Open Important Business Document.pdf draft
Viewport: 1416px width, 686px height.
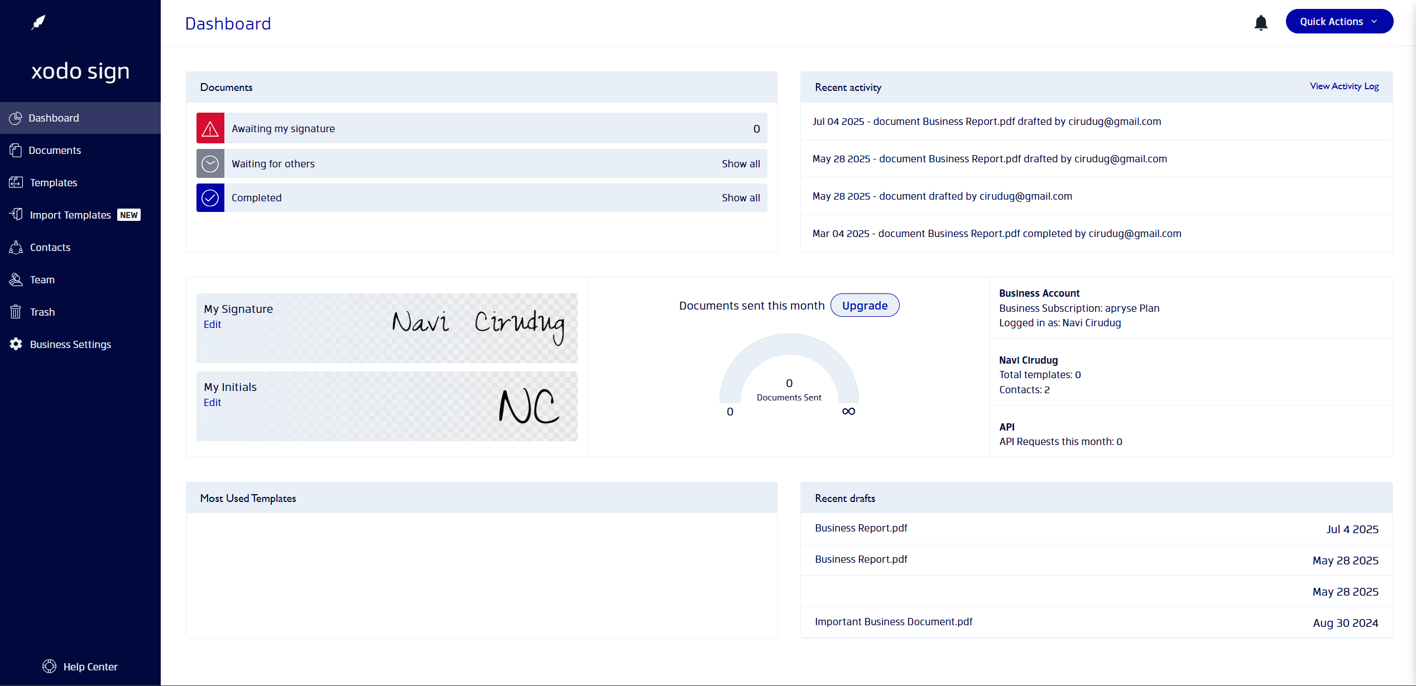[893, 622]
